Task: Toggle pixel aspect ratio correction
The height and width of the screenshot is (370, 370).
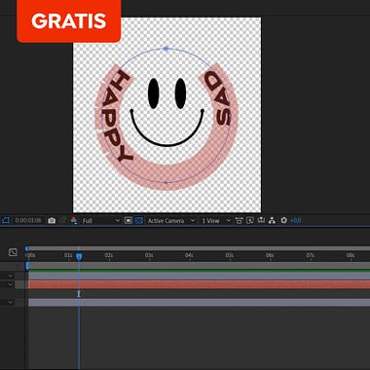Action: click(x=240, y=221)
